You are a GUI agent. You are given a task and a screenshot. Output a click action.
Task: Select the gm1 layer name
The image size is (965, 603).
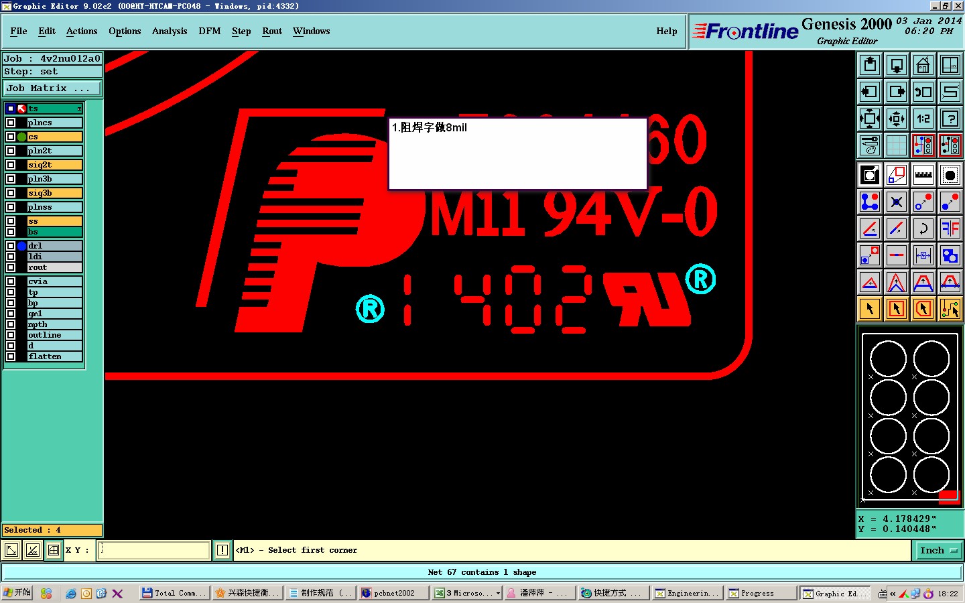pos(55,314)
